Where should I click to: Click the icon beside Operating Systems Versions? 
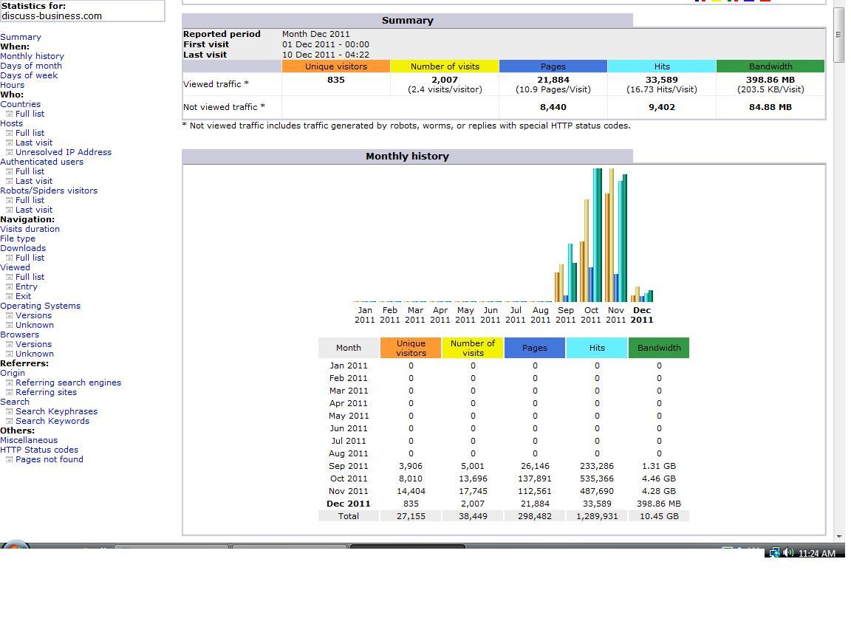click(x=9, y=316)
